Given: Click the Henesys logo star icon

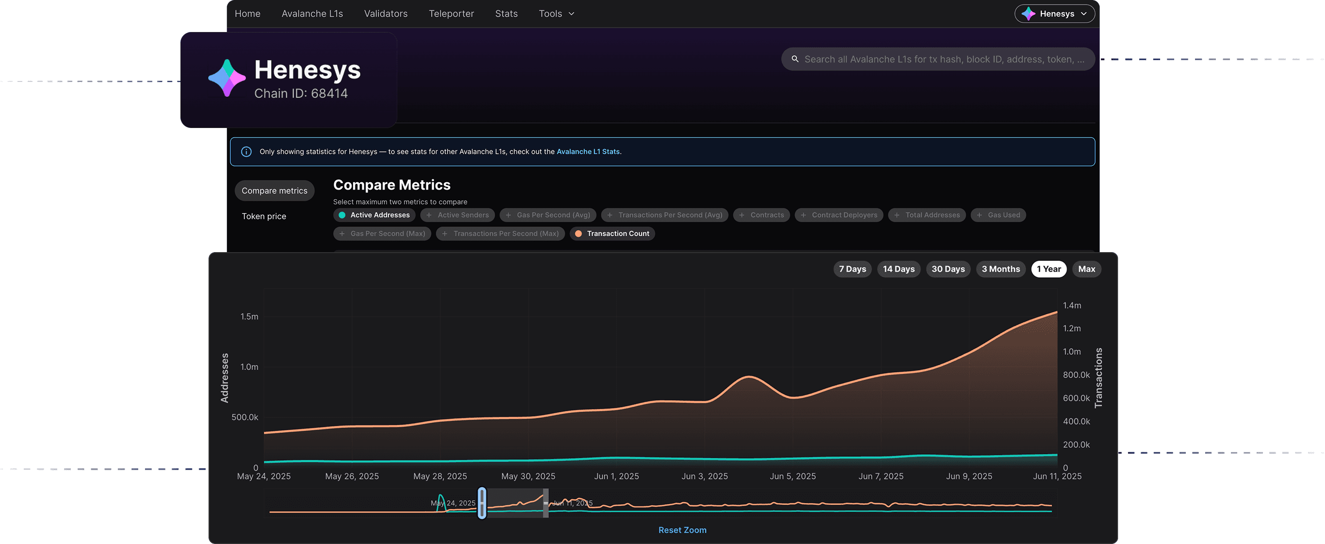Looking at the screenshot, I should [227, 78].
